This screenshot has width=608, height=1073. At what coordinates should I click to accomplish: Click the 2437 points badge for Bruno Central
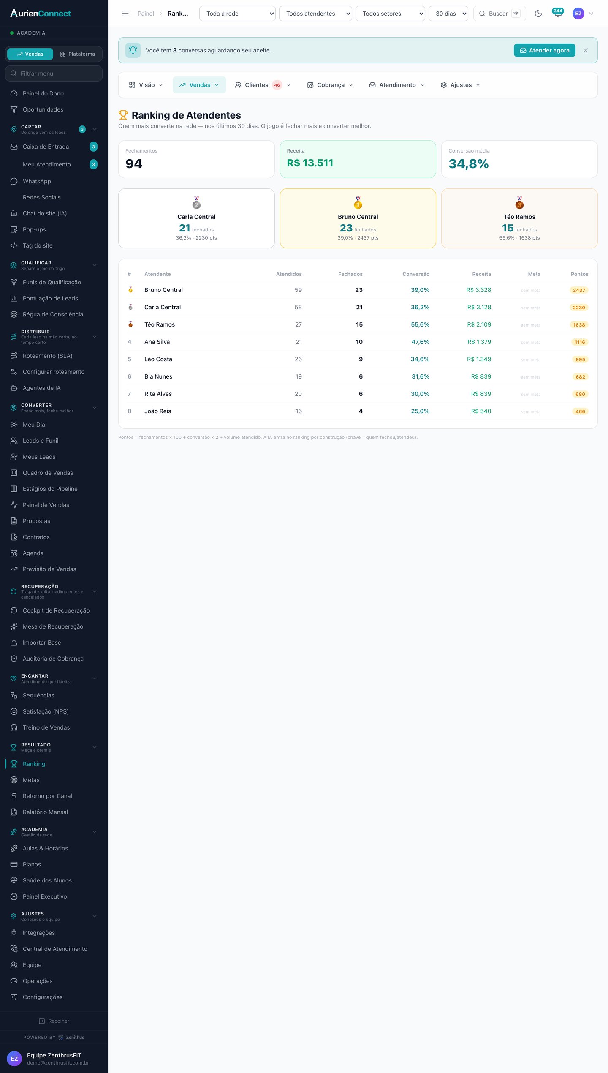point(579,290)
